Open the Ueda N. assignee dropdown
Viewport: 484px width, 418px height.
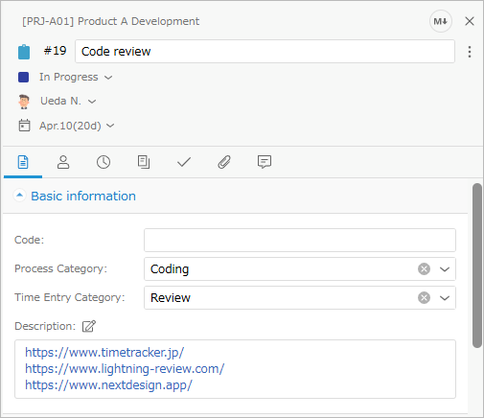[68, 101]
